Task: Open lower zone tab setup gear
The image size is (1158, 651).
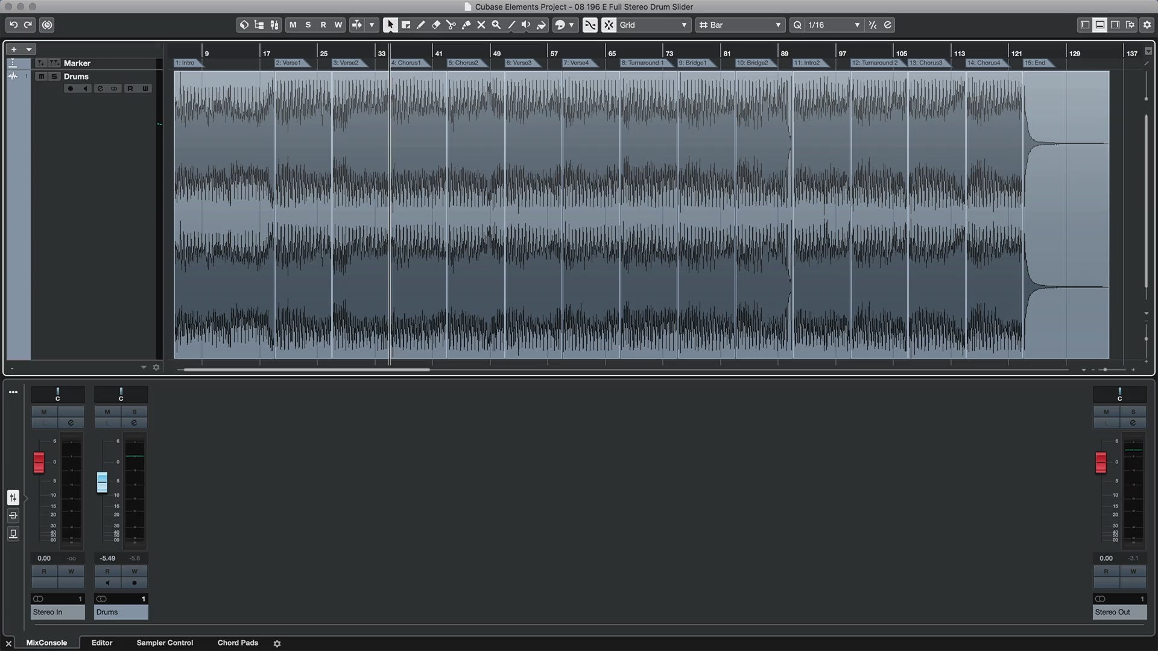Action: [x=277, y=644]
